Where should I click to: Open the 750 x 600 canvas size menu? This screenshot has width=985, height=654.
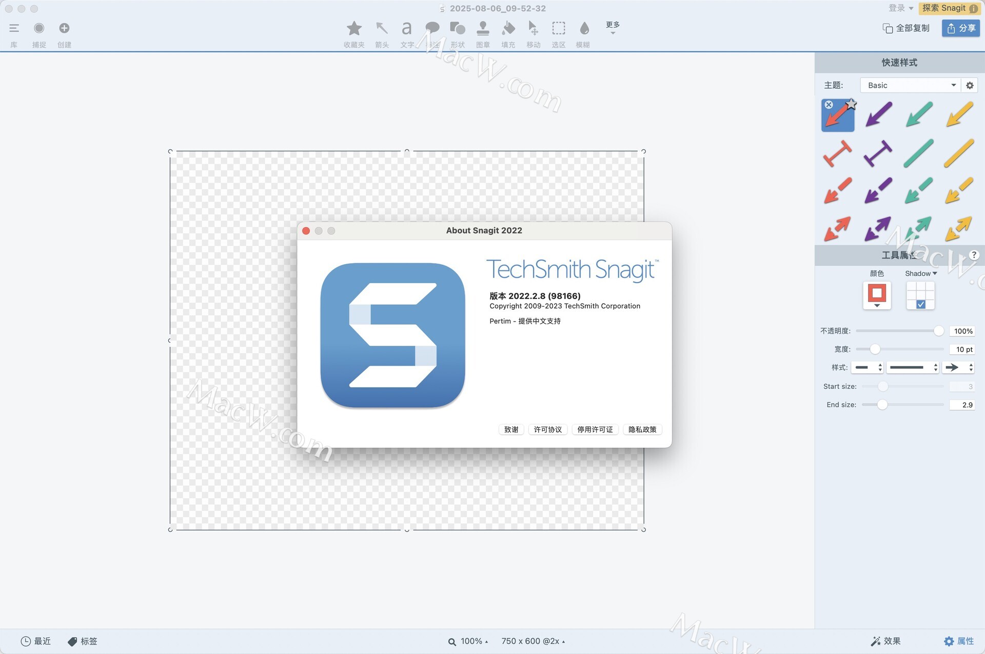533,641
